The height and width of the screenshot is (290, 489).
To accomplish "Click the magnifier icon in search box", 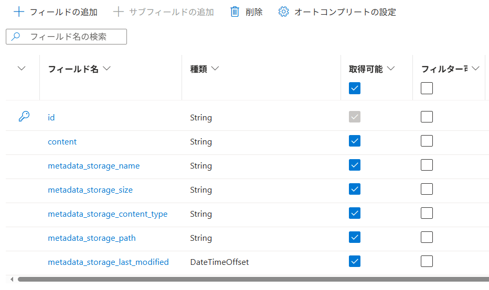I will (16, 37).
